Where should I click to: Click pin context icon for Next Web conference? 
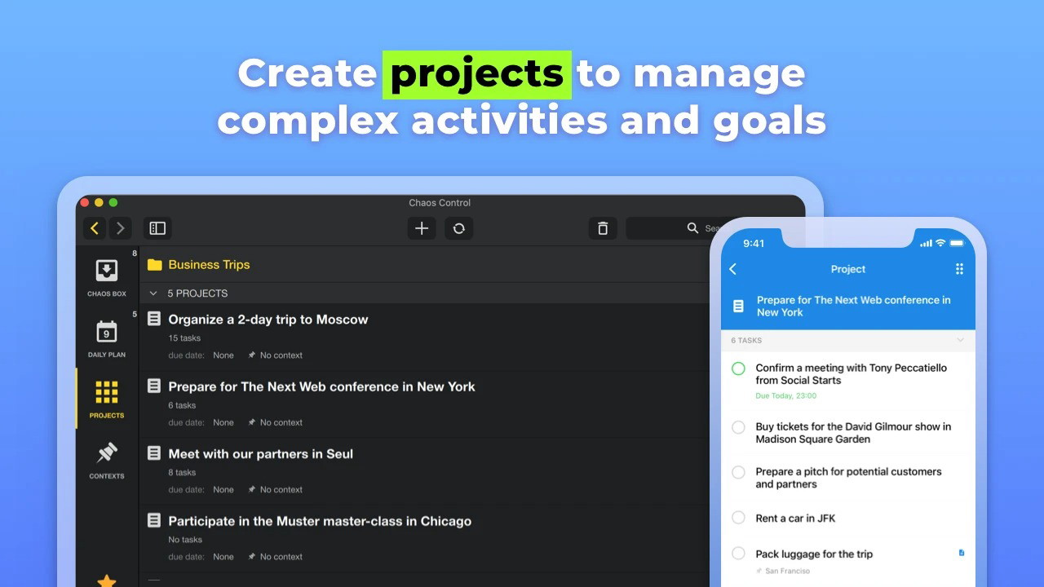click(x=252, y=422)
